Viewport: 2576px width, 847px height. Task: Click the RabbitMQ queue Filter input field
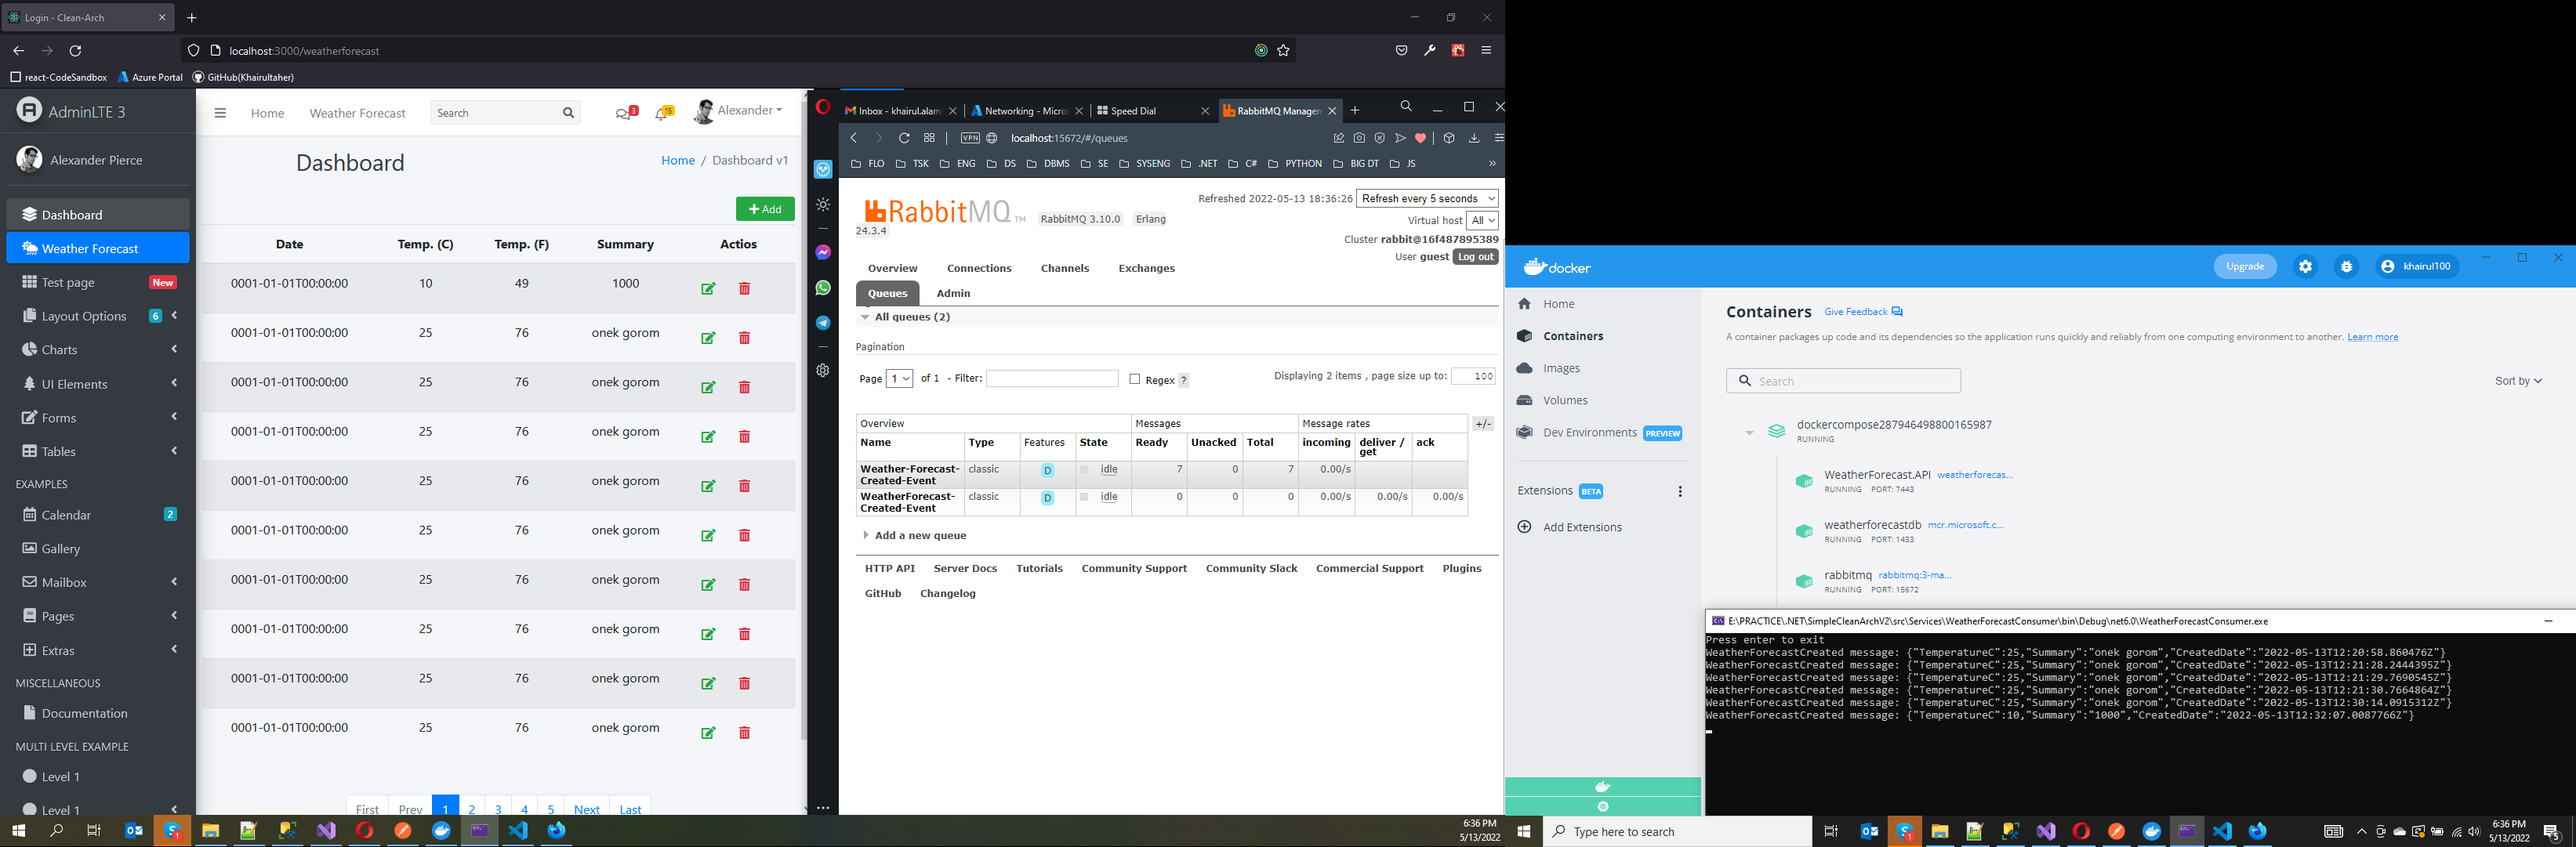click(1052, 378)
